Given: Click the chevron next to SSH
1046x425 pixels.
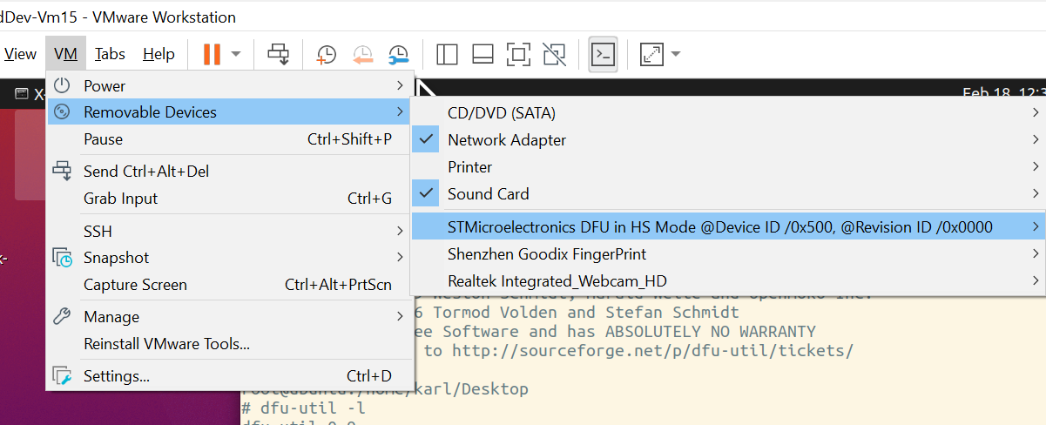Looking at the screenshot, I should click(400, 231).
